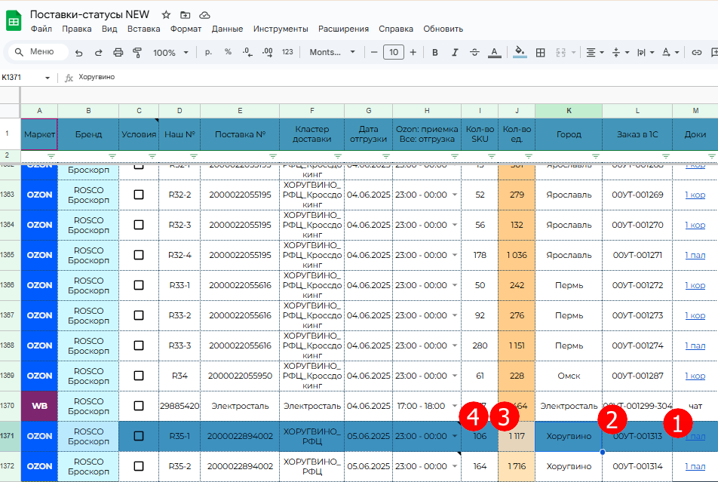Open the '1 пал' link for R32-4
718x482 pixels.
(695, 255)
